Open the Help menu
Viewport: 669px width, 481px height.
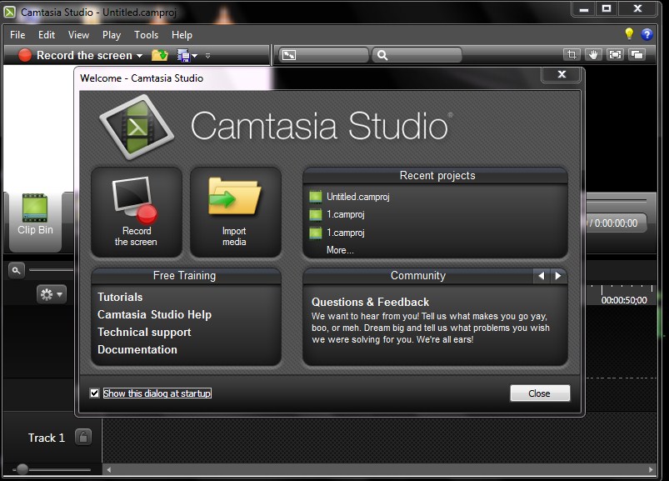tap(182, 35)
